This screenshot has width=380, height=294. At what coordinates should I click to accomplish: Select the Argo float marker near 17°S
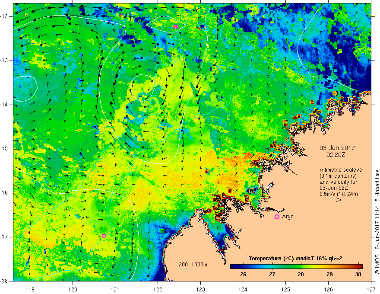[x=104, y=236]
